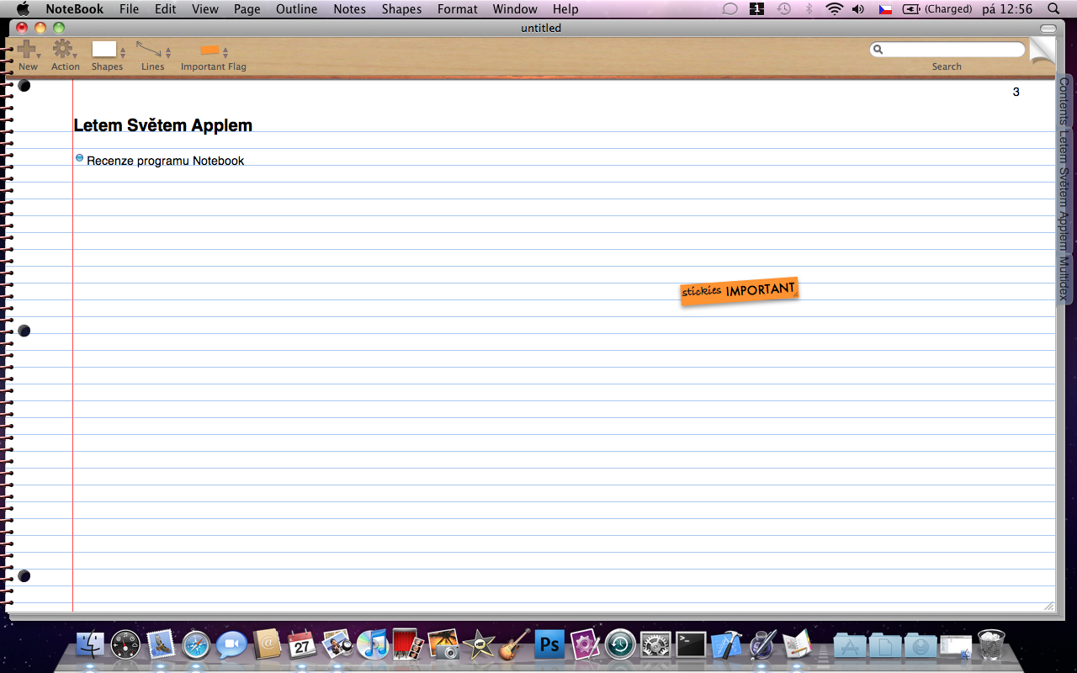Screen dimensions: 1077x673
Task: Expand the small arrow beside New
Action: tap(39, 56)
